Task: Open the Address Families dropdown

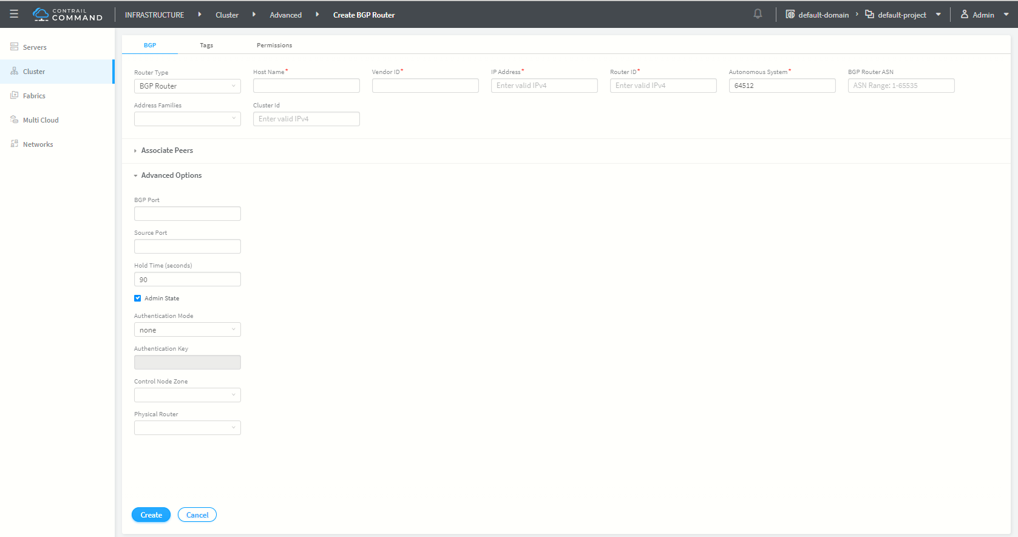Action: (188, 119)
